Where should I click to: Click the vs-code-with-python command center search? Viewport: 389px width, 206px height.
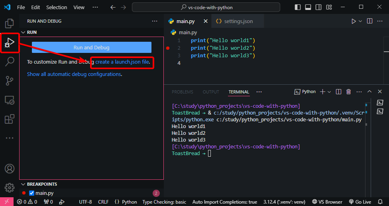pos(206,8)
